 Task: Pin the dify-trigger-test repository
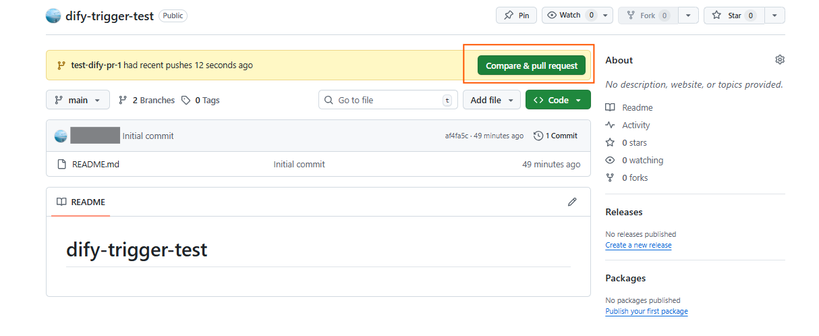[x=517, y=16]
